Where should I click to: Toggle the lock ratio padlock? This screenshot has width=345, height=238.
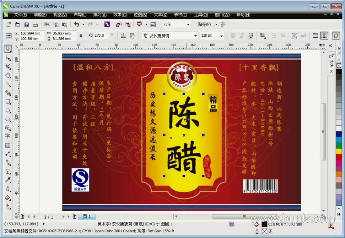[x=81, y=36]
